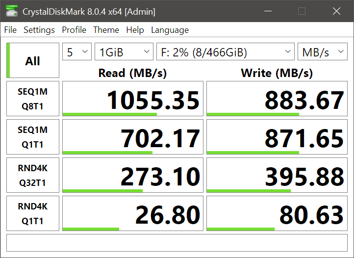Open the F: drive selection dropdown

pyautogui.click(x=226, y=52)
